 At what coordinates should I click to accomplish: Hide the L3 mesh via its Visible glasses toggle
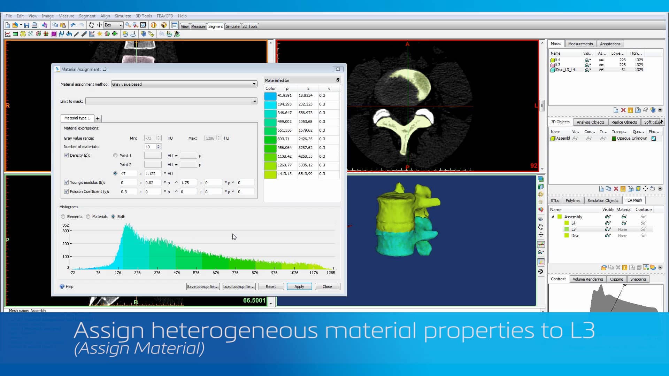coord(608,229)
